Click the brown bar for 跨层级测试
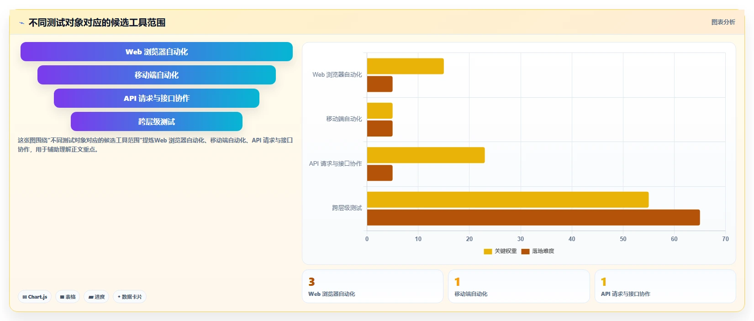Screen dimensions: 754x321 [533, 217]
